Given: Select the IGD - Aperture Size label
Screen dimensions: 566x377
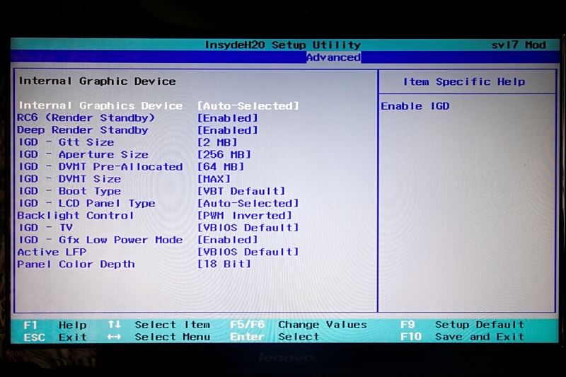Looking at the screenshot, I should tap(83, 154).
